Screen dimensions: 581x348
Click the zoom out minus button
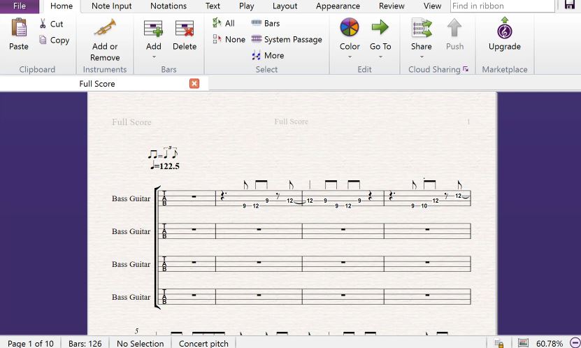coord(574,343)
